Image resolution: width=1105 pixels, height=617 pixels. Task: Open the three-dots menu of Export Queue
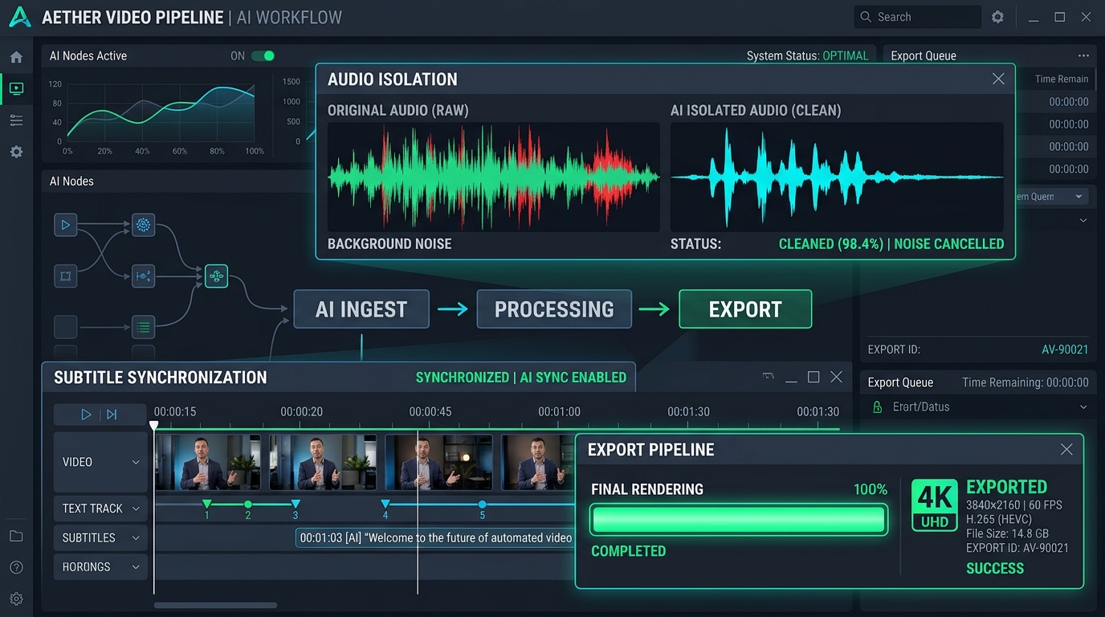(1083, 55)
